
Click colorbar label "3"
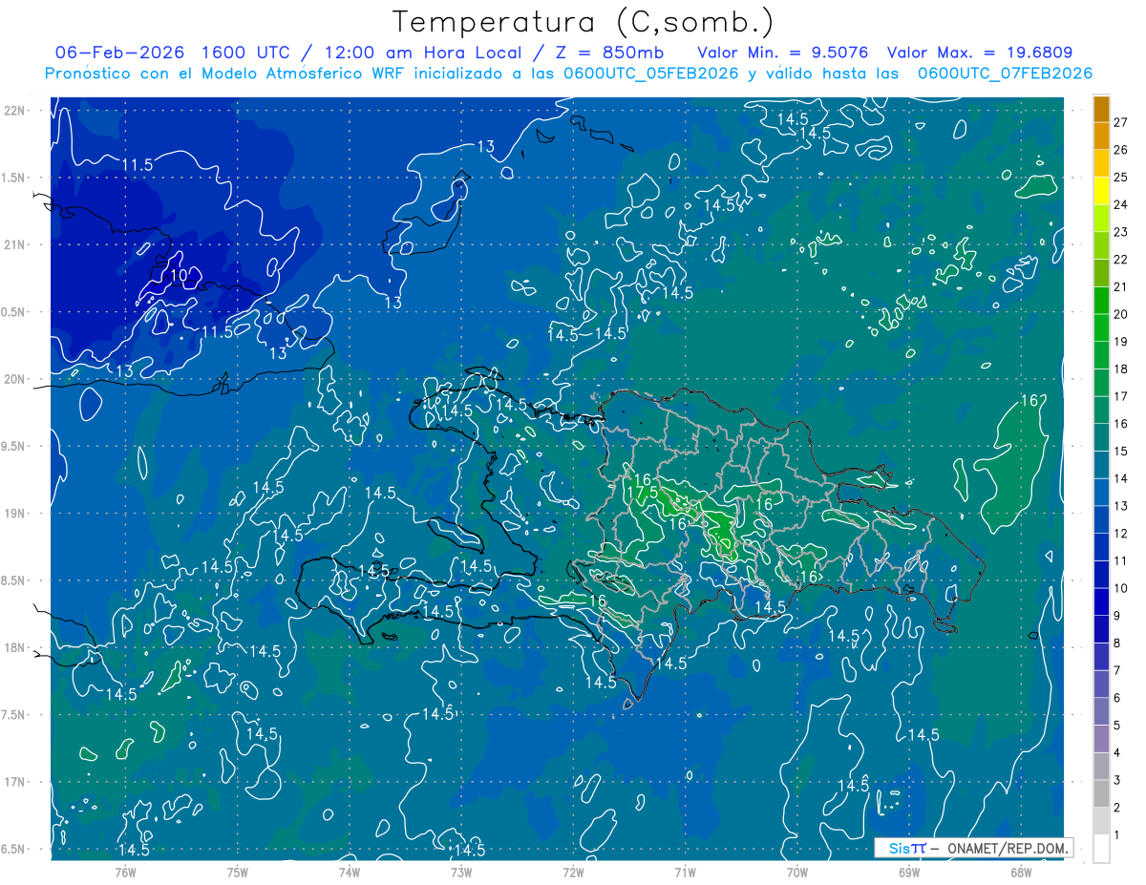tap(1117, 781)
